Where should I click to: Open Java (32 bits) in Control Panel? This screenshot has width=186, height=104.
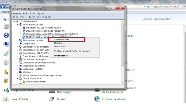(x=6, y=99)
